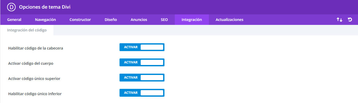Image resolution: width=358 pixels, height=103 pixels.
Task: Select the Integración tab
Action: pos(192,20)
